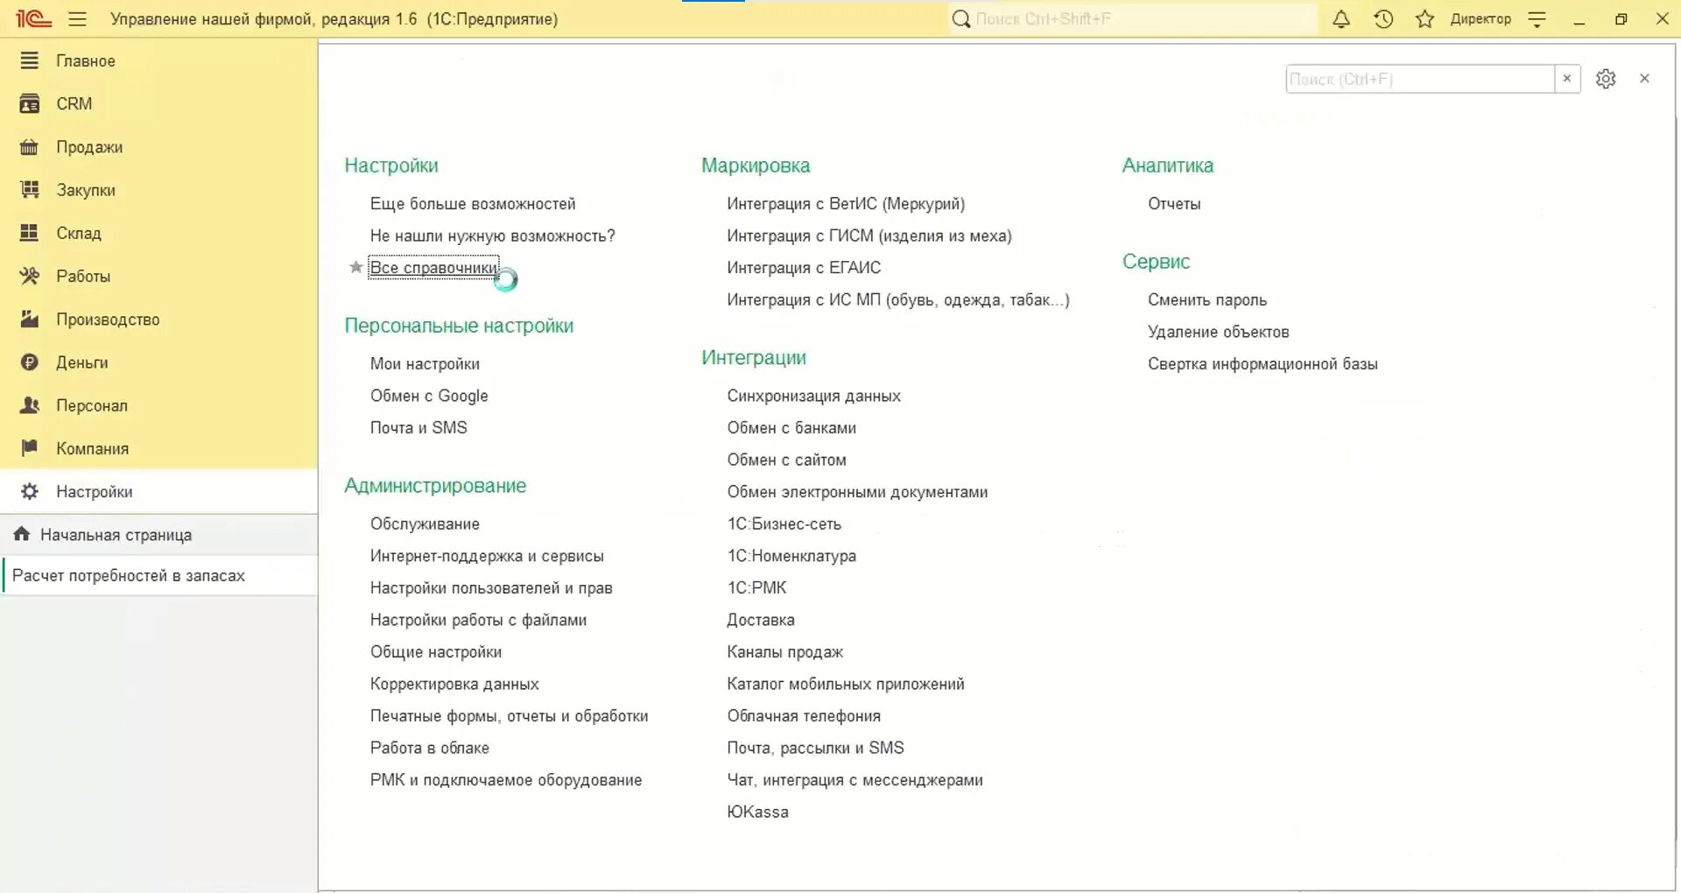Open 1С:Бизнес-сеть
The width and height of the screenshot is (1681, 893).
click(784, 524)
